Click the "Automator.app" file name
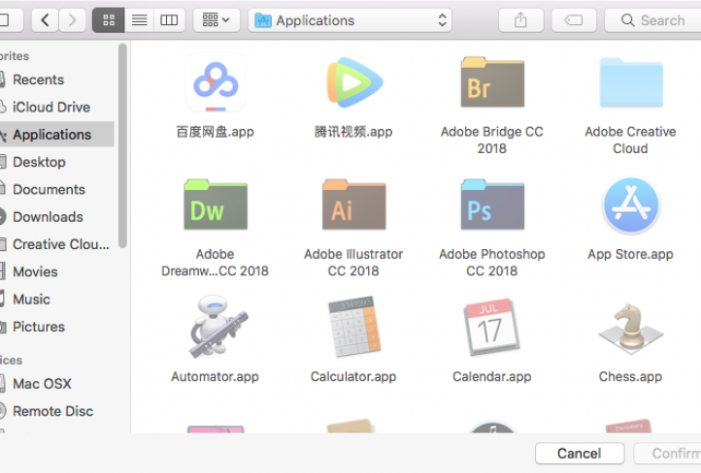Screen dimensions: 701x473 tap(215, 377)
